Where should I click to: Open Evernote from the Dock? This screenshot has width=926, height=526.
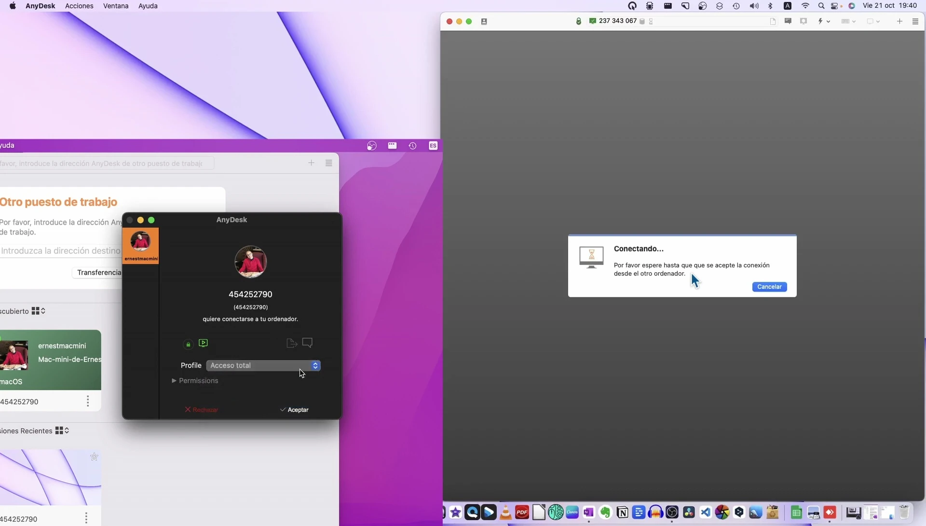(605, 512)
